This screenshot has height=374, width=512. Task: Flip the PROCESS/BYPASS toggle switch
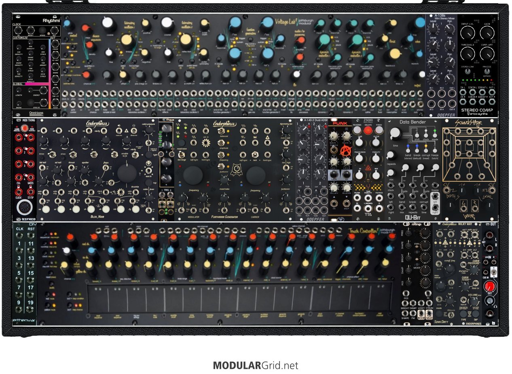pos(487,72)
